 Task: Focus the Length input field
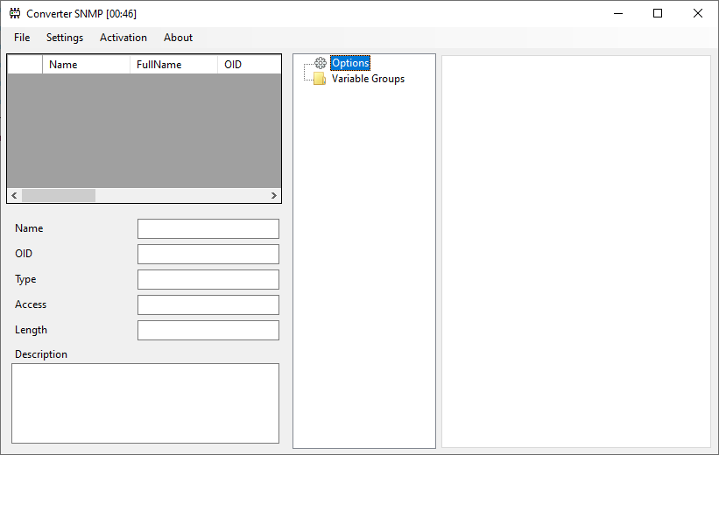point(208,330)
